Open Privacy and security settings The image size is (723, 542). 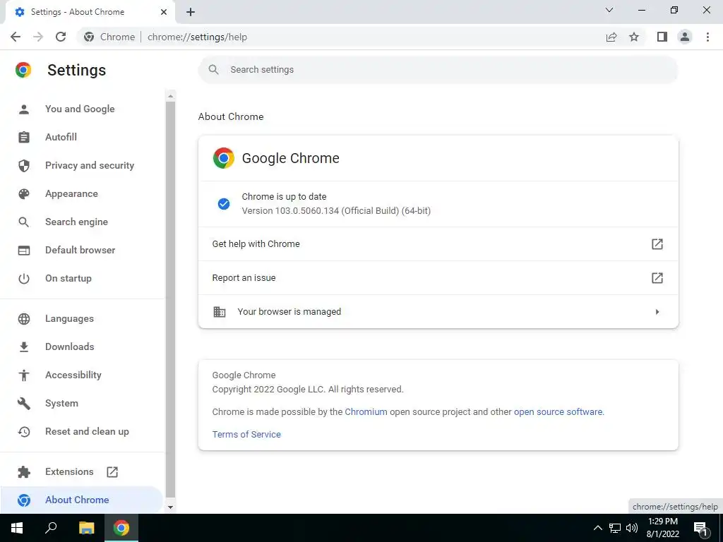[90, 165]
